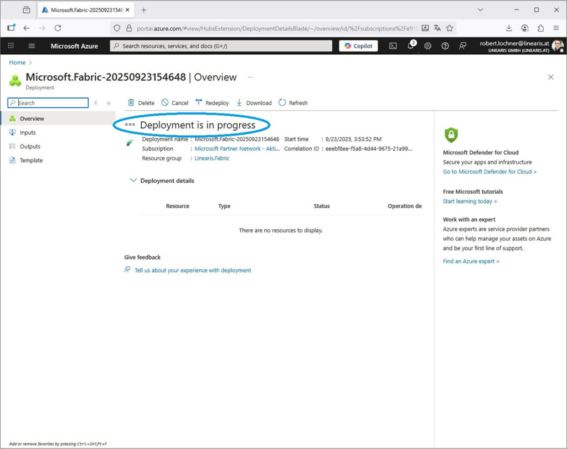Open the browser extensions icon
The image size is (567, 449).
click(540, 28)
